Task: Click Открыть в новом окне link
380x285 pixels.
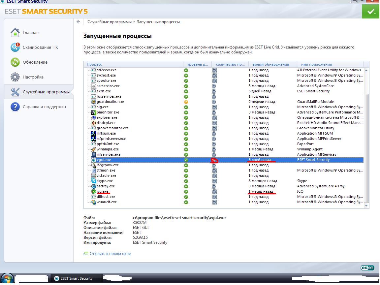Action: click(x=110, y=254)
